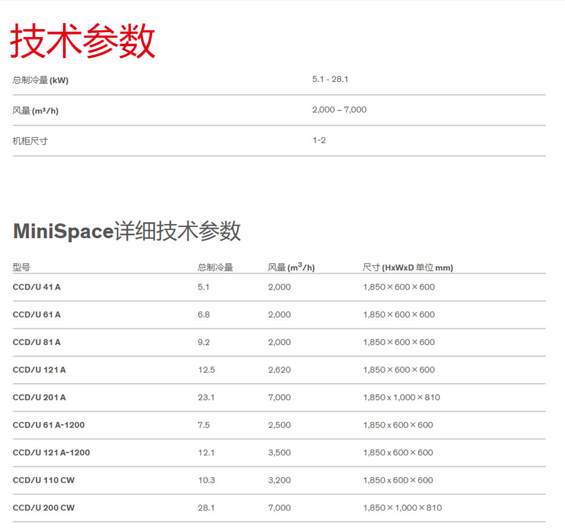Click dimensions cell in CCD/U 201 A row
The width and height of the screenshot is (565, 530).
coord(401,397)
